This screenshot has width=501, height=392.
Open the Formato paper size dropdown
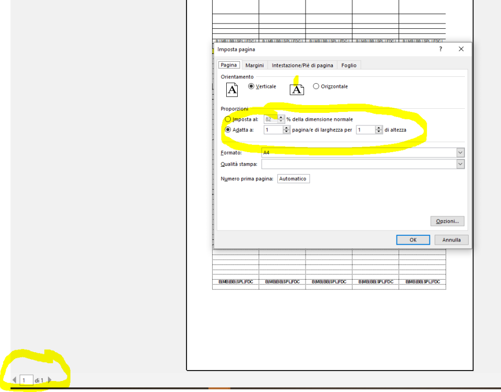(460, 153)
